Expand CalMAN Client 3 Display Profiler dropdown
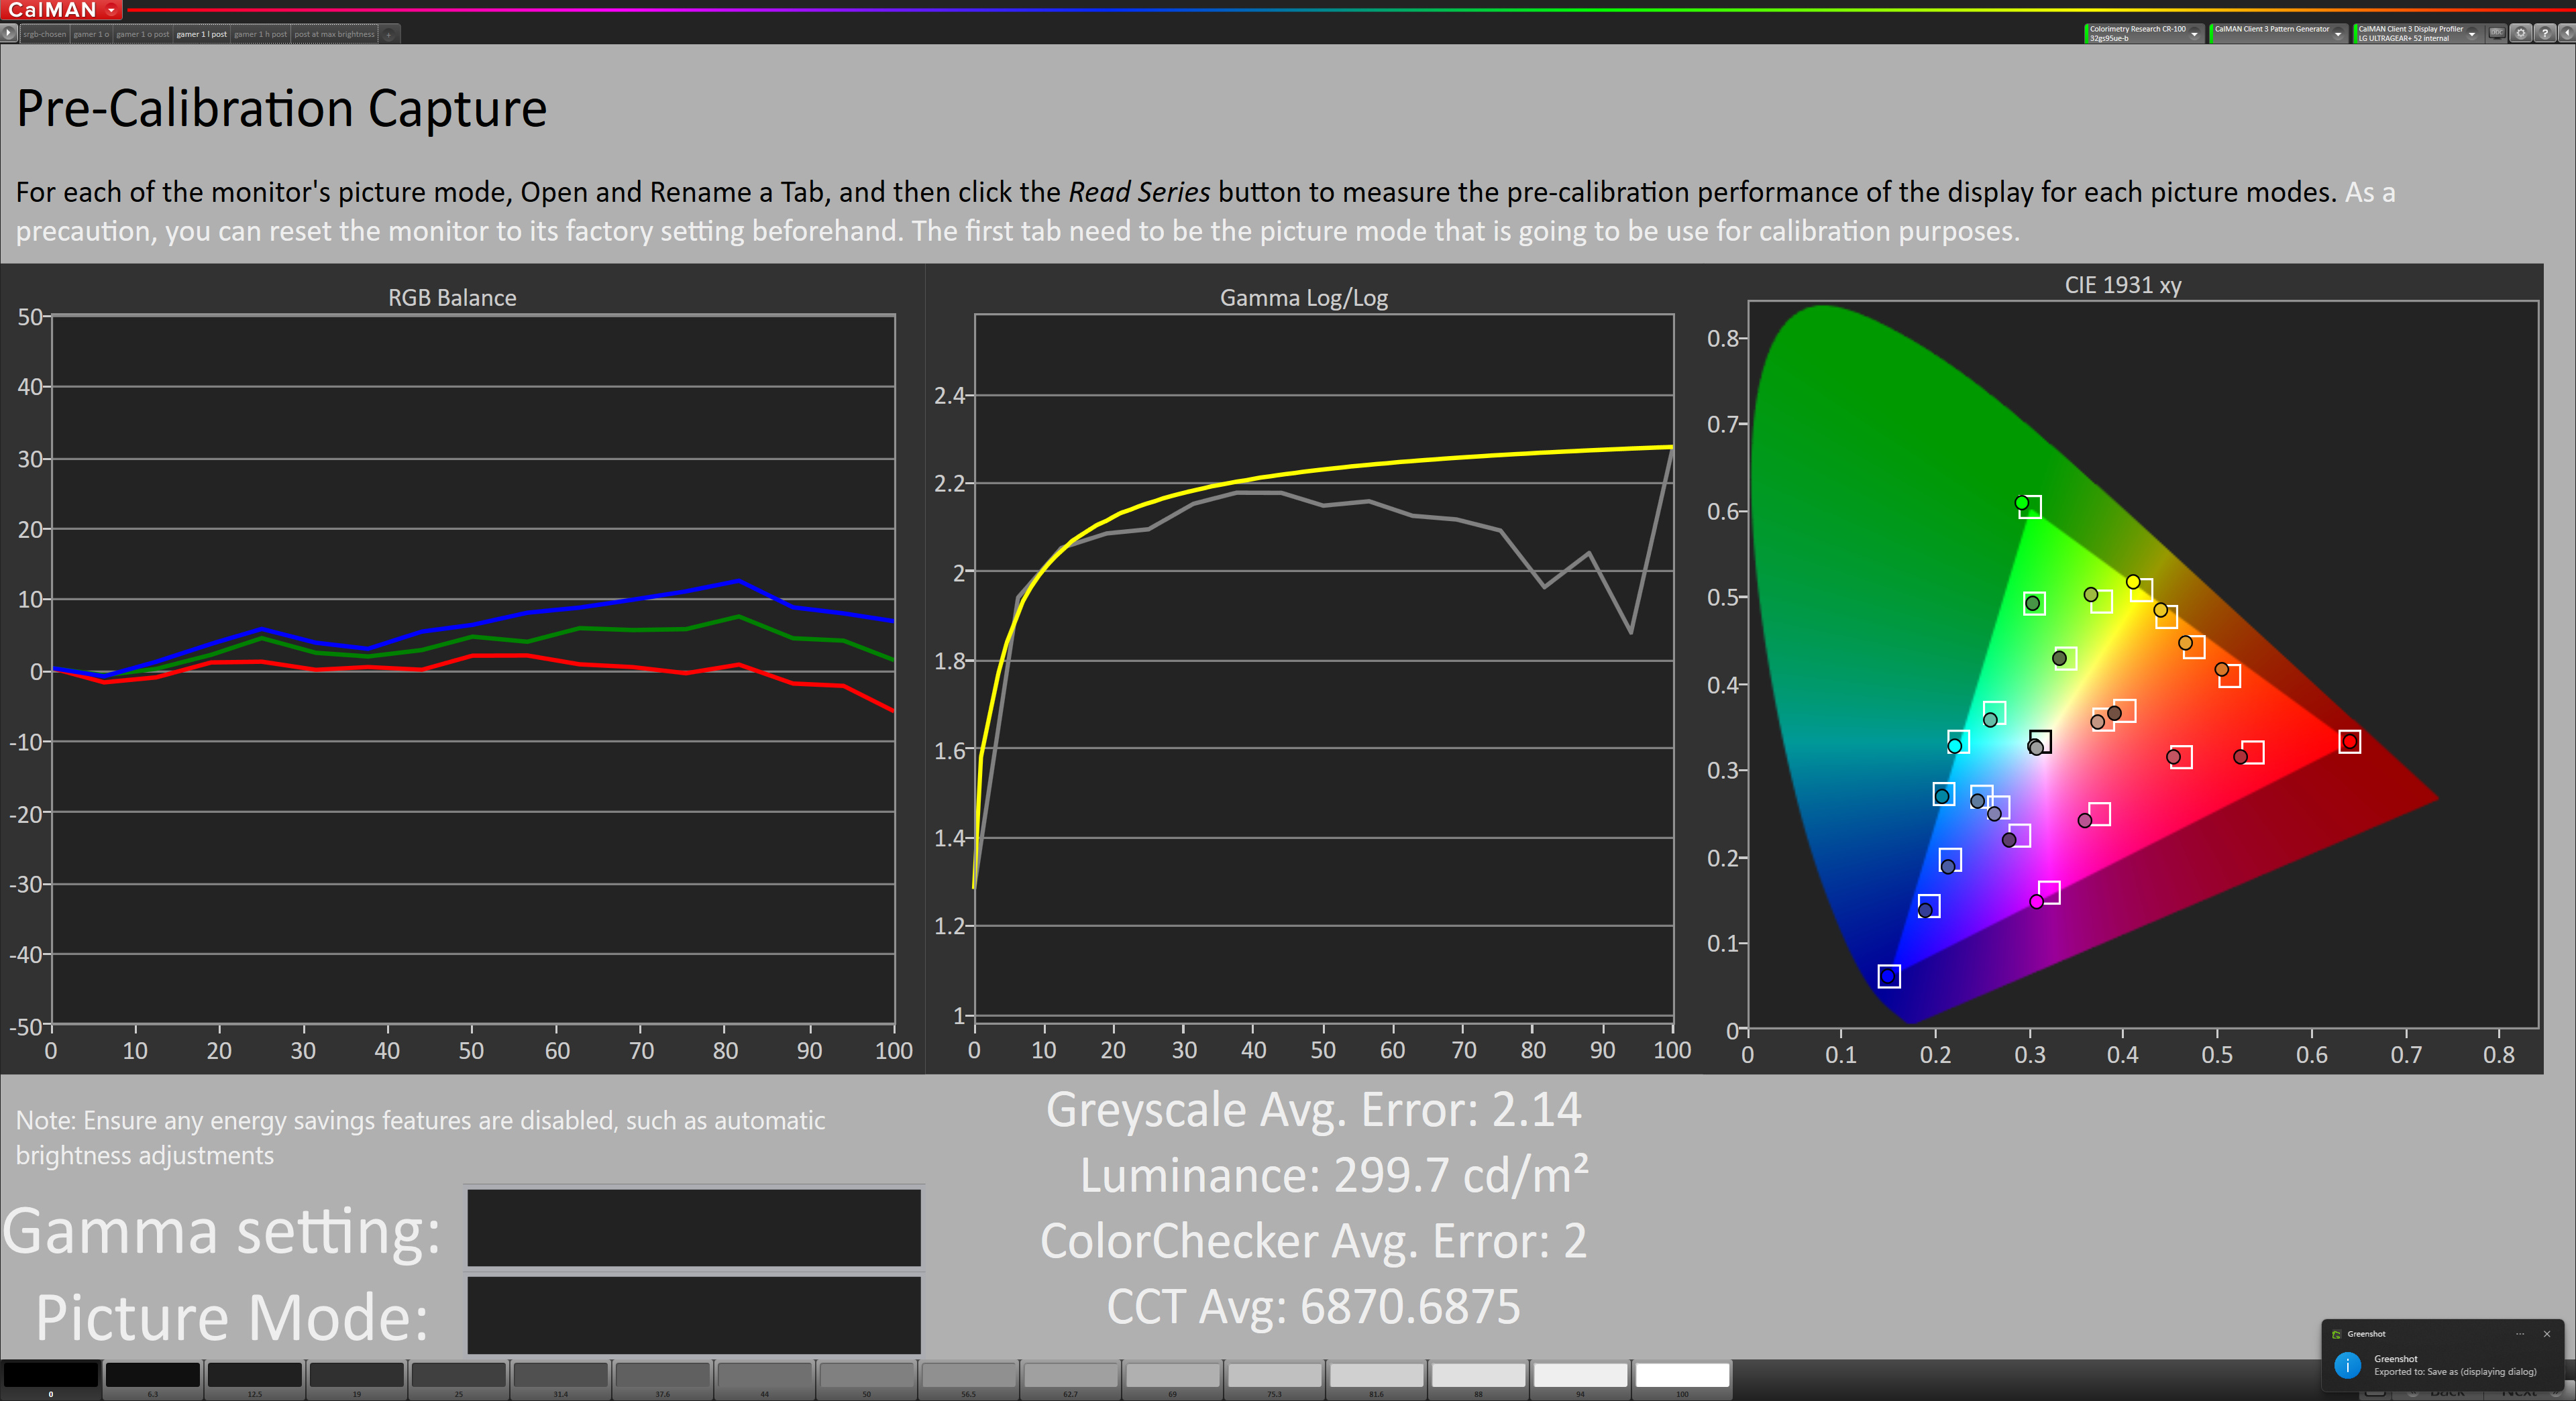Screen dimensions: 2576x1401 [2472, 33]
